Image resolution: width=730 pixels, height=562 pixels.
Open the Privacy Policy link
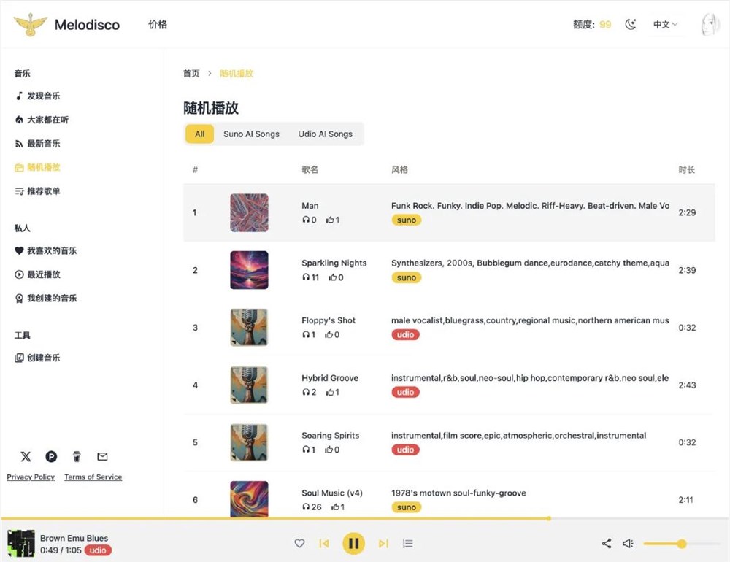click(x=31, y=477)
